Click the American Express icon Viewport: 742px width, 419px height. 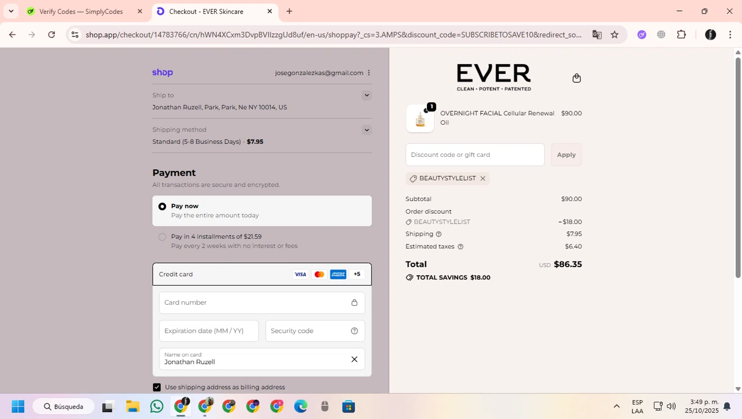pyautogui.click(x=338, y=275)
